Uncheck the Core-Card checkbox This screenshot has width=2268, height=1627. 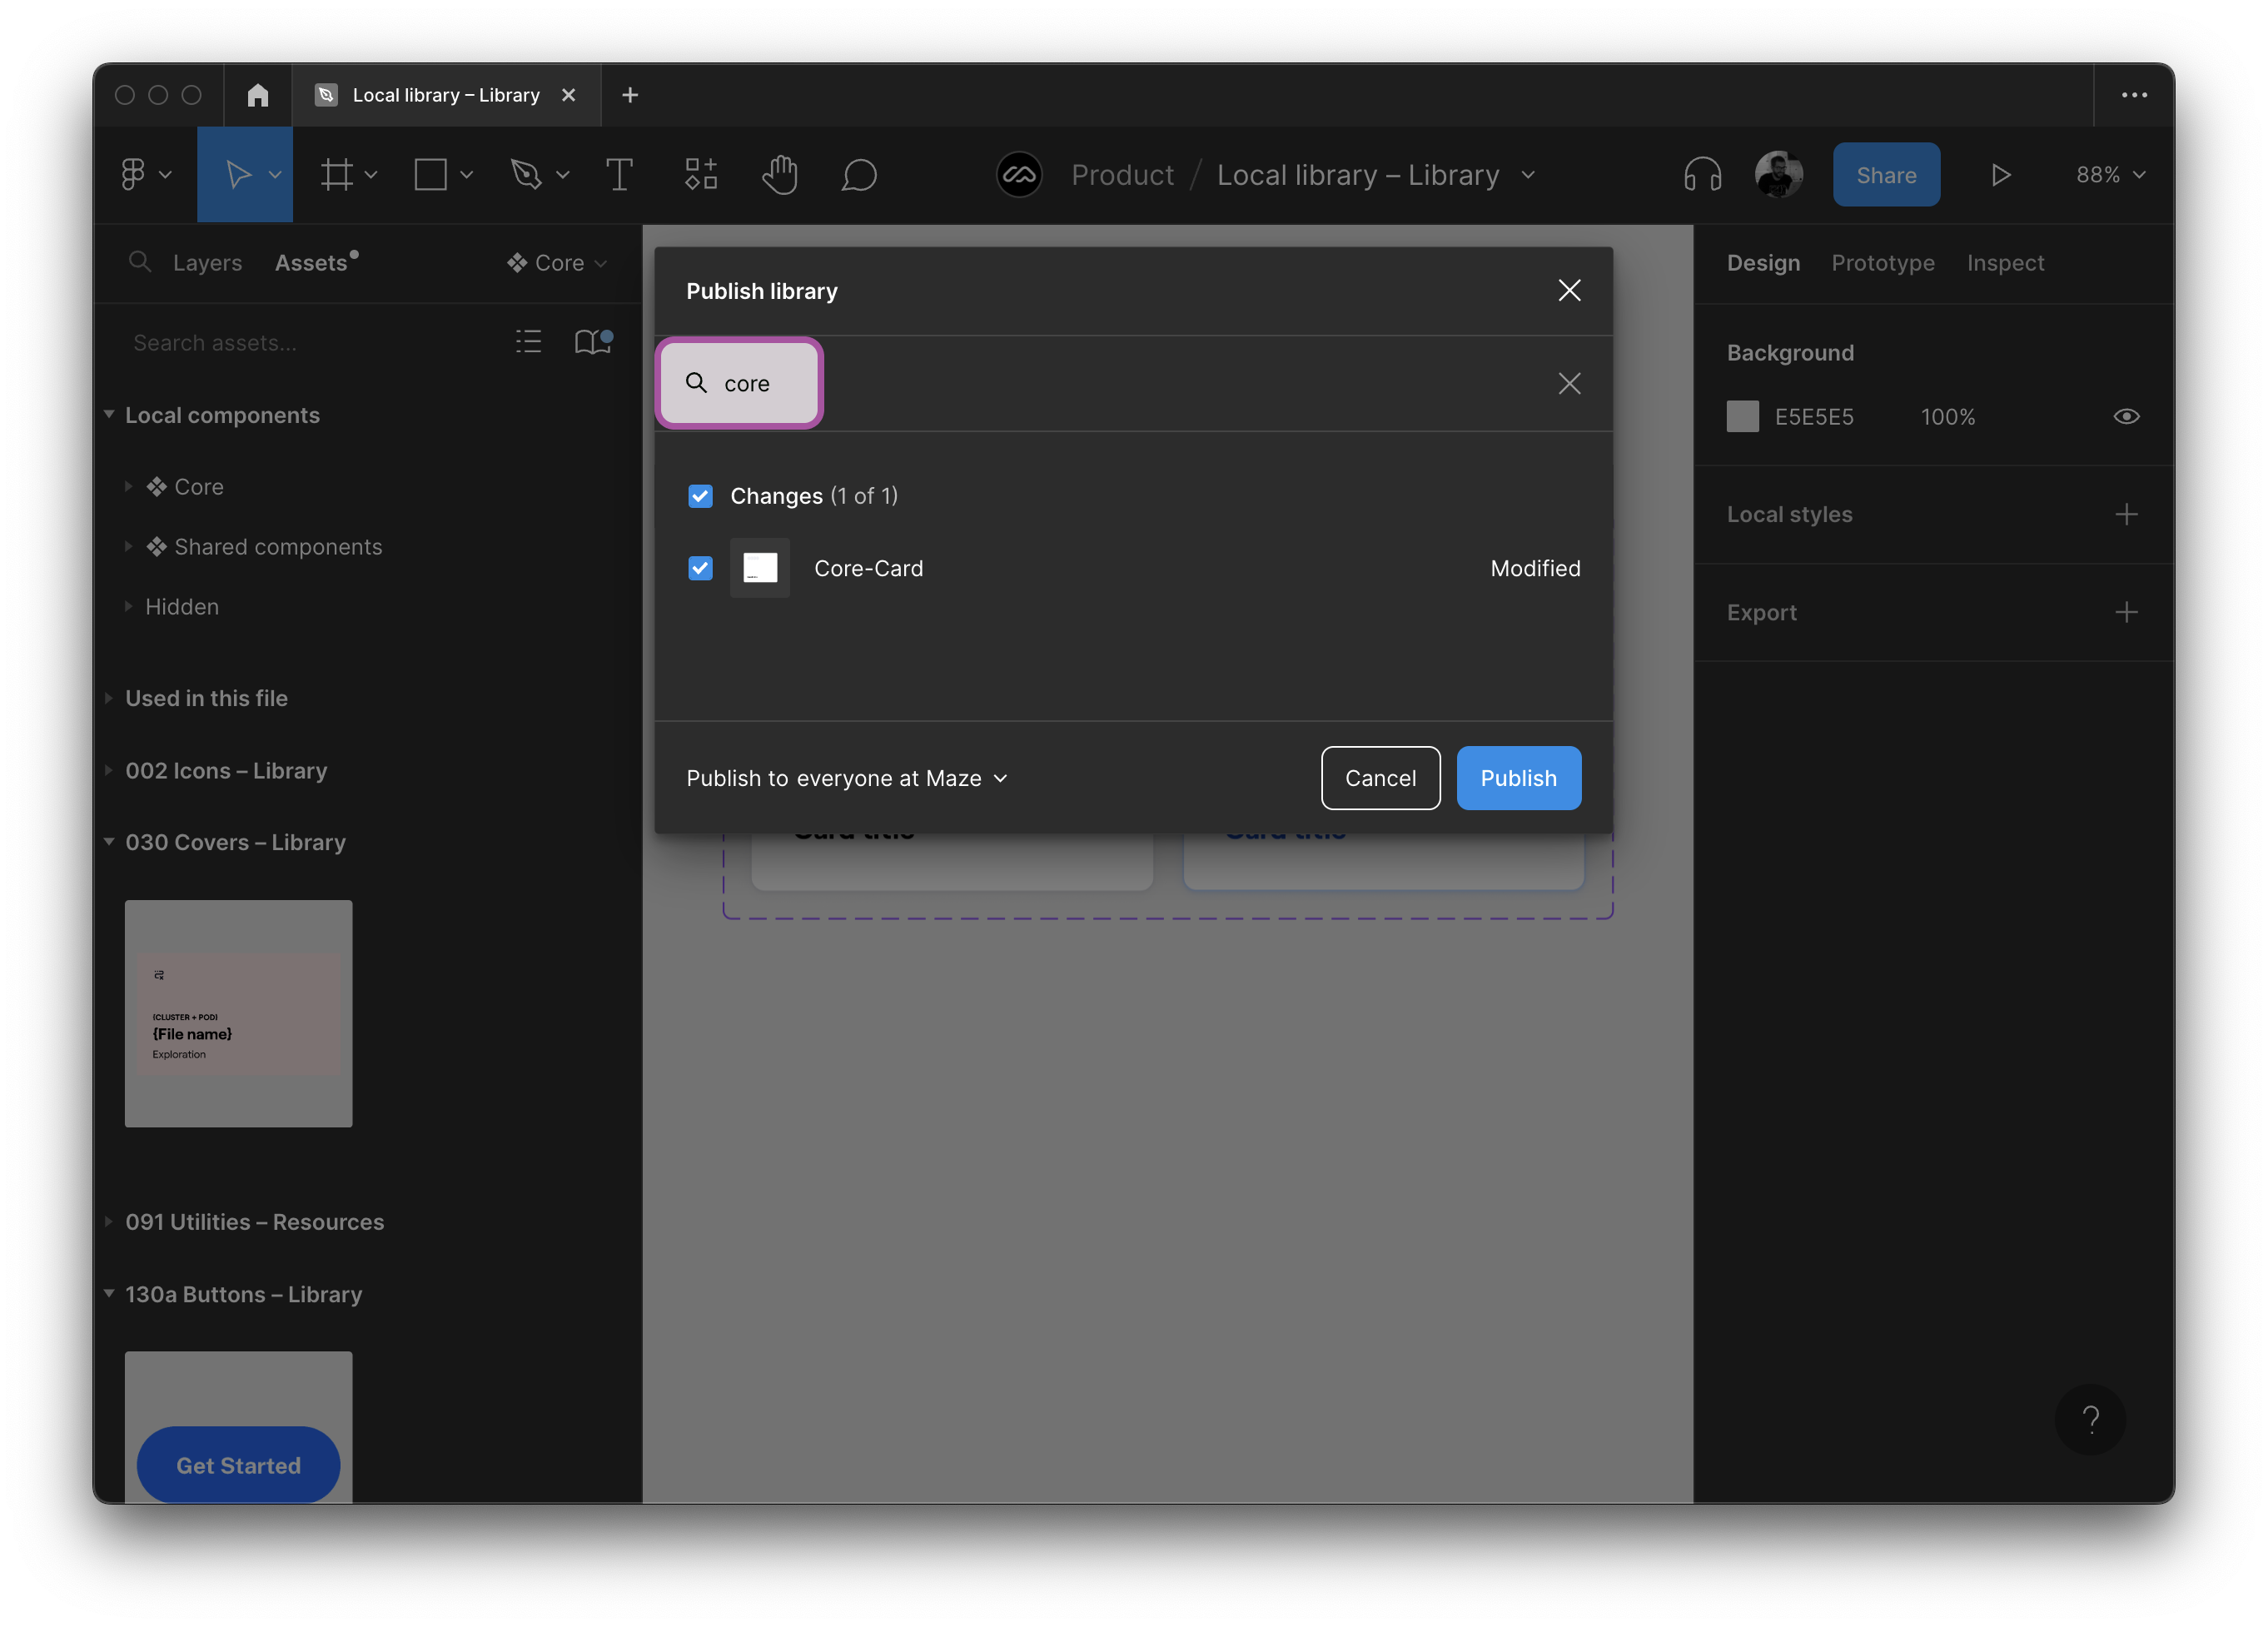700,568
